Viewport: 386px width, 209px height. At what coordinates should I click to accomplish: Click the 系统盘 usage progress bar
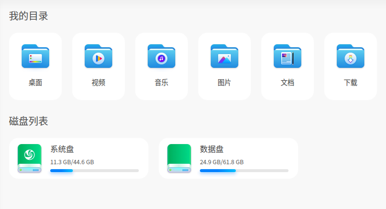point(95,171)
